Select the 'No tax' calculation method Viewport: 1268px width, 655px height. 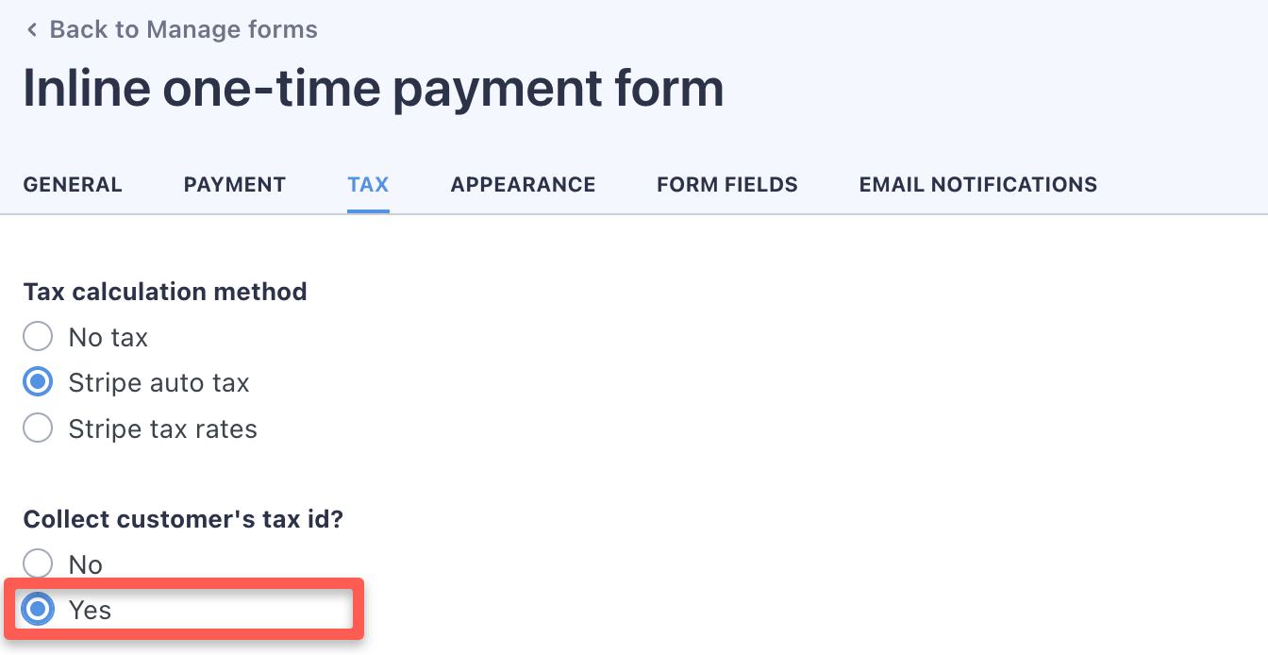(38, 336)
